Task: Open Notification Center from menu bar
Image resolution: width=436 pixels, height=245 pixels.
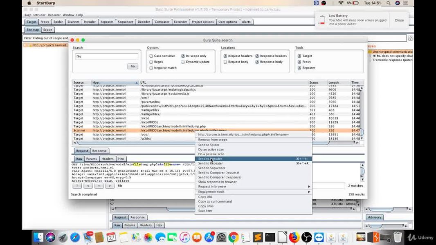Action: [x=406, y=3]
